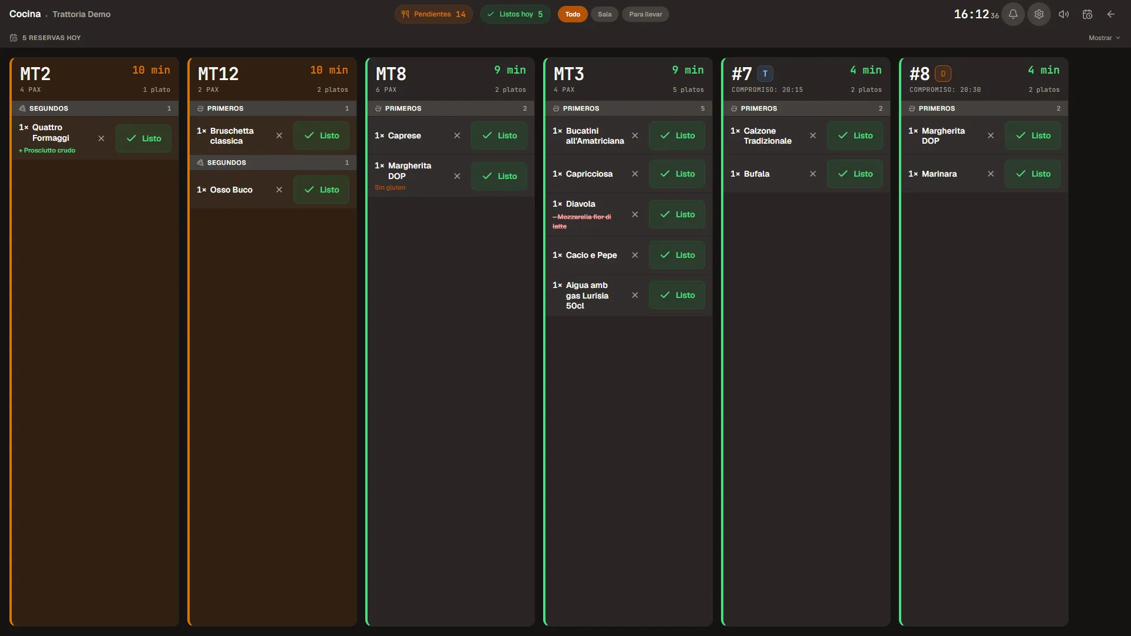Mark Osso Buco as Listo
The height and width of the screenshot is (636, 1131).
322,190
